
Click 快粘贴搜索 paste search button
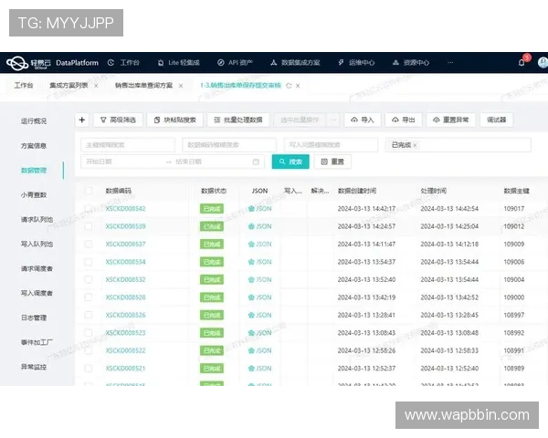pos(175,120)
